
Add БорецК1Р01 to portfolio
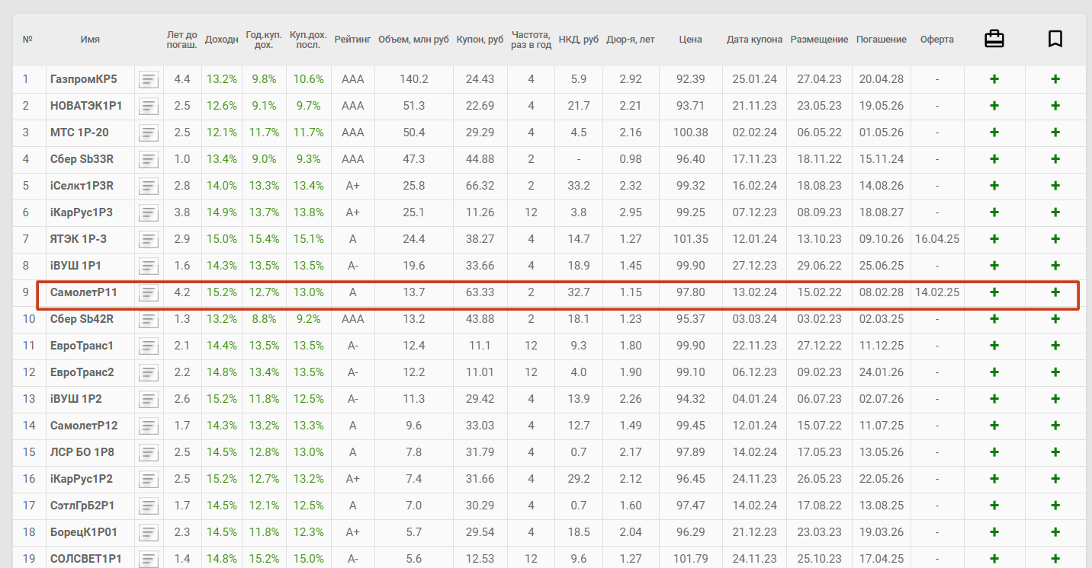(994, 532)
